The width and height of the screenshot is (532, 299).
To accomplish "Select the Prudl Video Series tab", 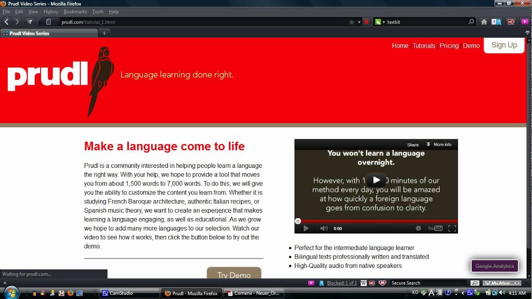I will click(49, 33).
